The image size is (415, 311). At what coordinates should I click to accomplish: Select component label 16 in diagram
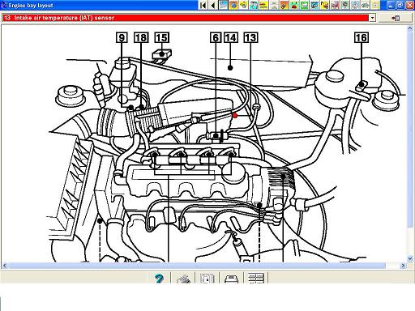click(362, 38)
